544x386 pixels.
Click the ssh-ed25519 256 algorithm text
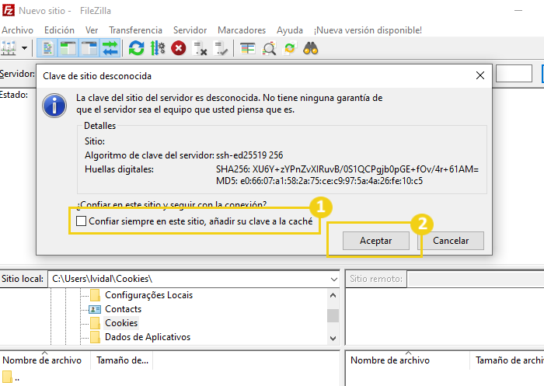[x=249, y=155]
